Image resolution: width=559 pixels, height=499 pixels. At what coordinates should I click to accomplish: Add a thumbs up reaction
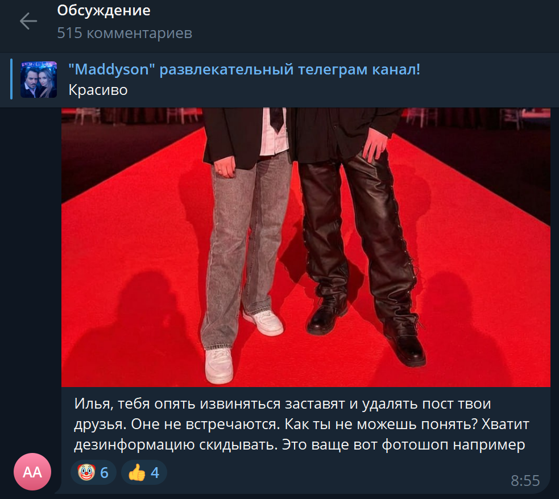pyautogui.click(x=144, y=472)
